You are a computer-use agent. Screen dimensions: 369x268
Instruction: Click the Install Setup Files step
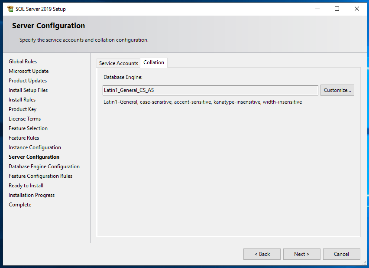click(28, 90)
